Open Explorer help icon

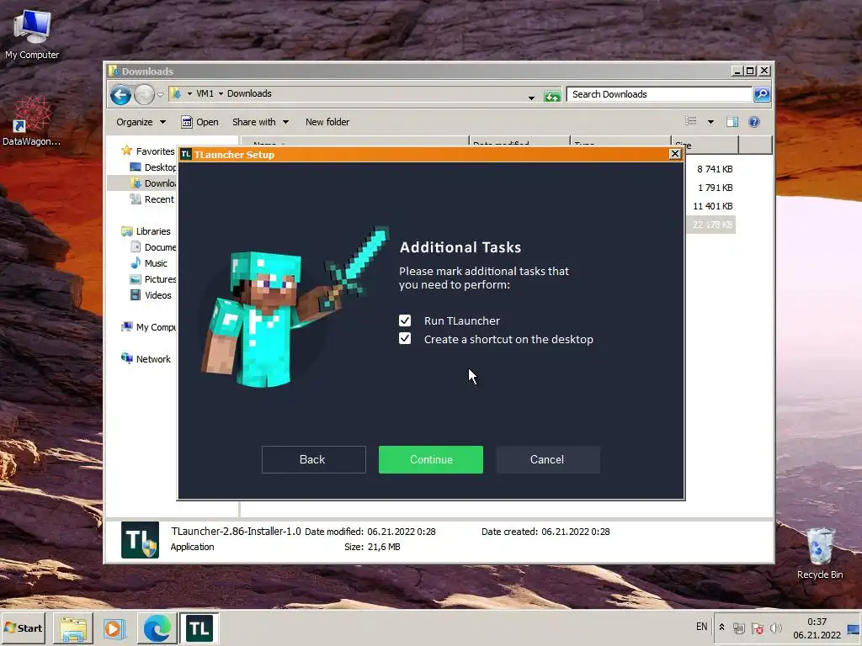click(x=754, y=122)
